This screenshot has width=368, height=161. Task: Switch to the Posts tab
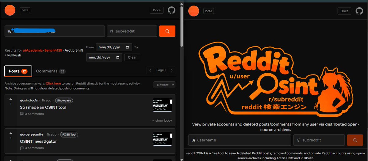[18, 71]
